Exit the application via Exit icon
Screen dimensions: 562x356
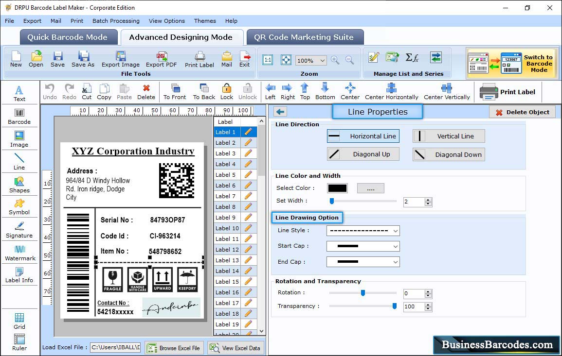tap(245, 59)
